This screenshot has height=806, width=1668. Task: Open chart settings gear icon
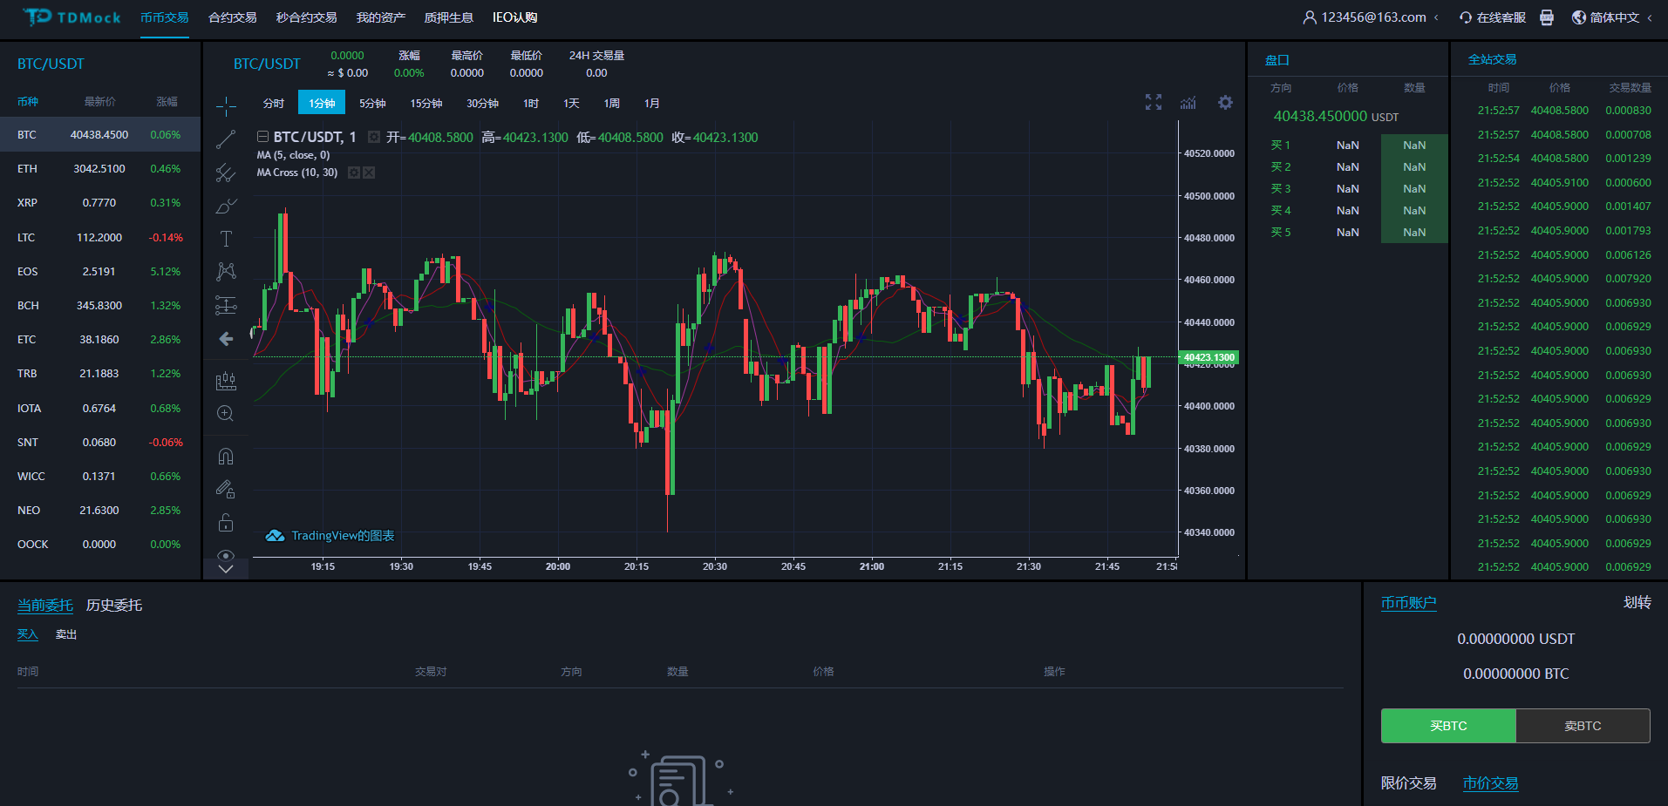(1225, 103)
